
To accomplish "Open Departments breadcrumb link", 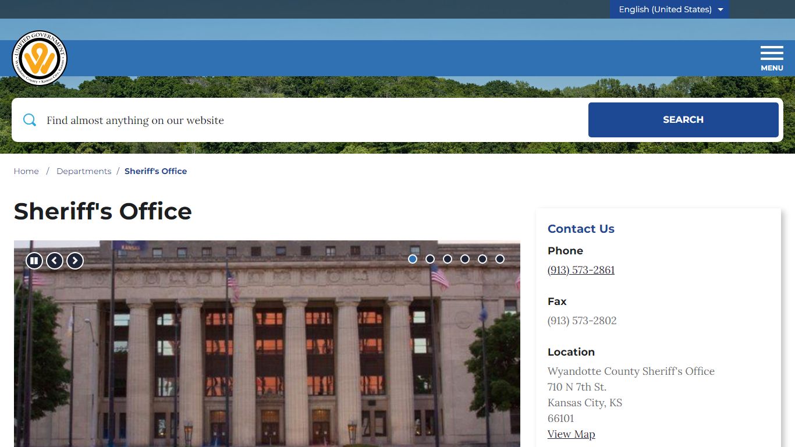I will (84, 171).
